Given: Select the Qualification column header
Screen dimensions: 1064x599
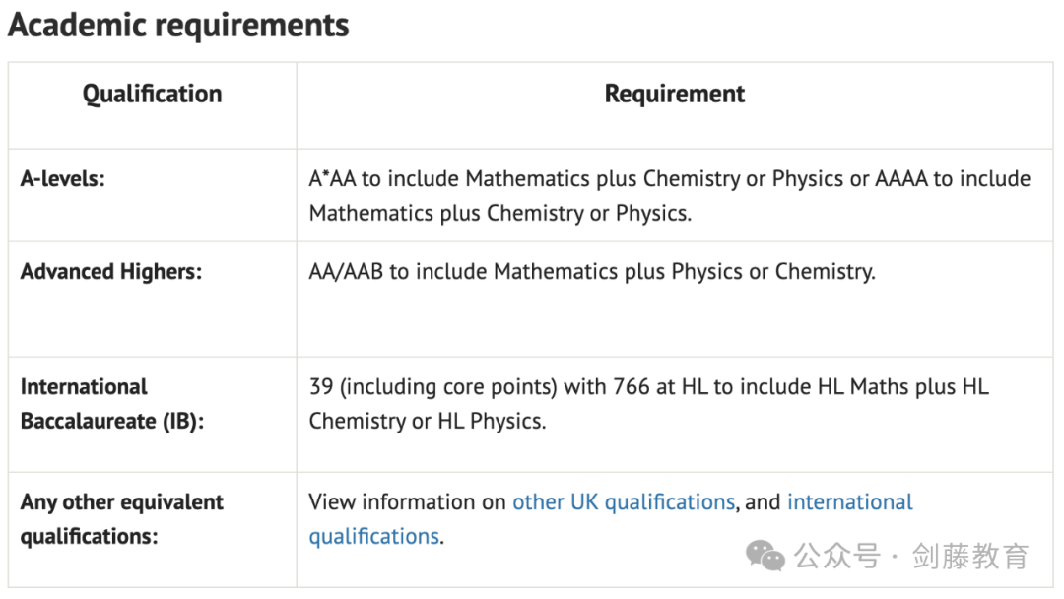Looking at the screenshot, I should pos(152,94).
